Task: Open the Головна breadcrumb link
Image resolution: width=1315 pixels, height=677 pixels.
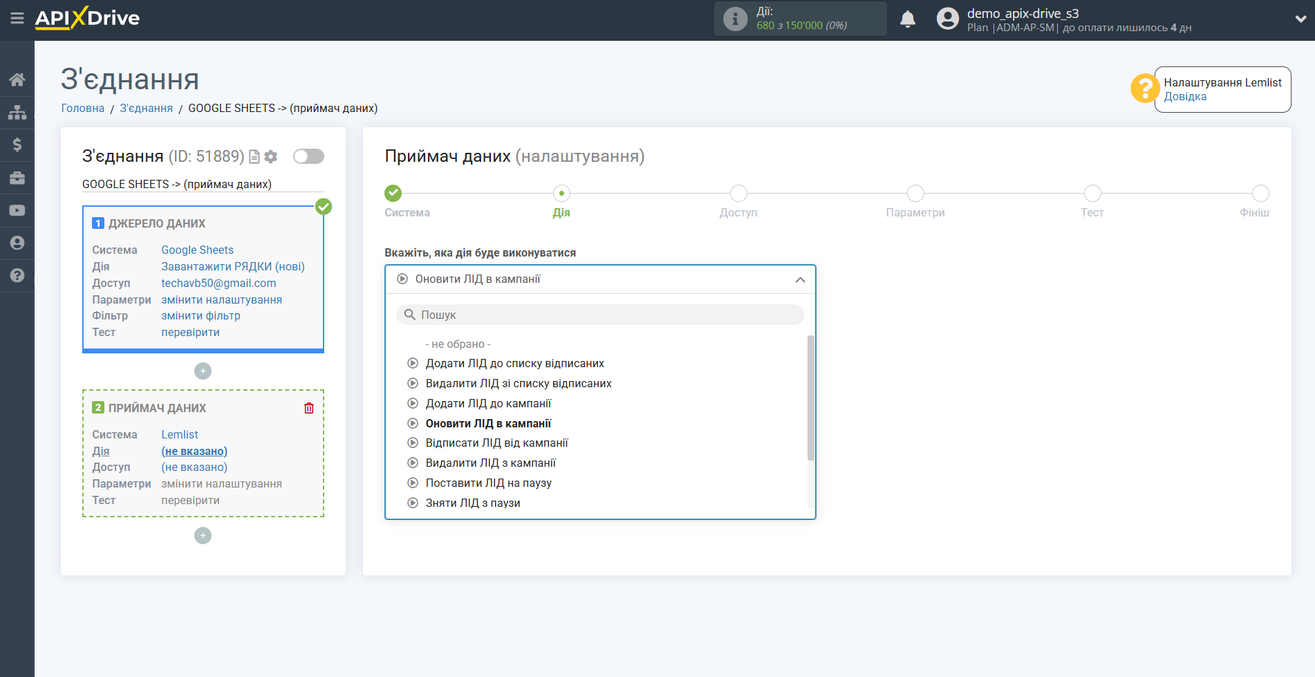Action: [x=83, y=108]
